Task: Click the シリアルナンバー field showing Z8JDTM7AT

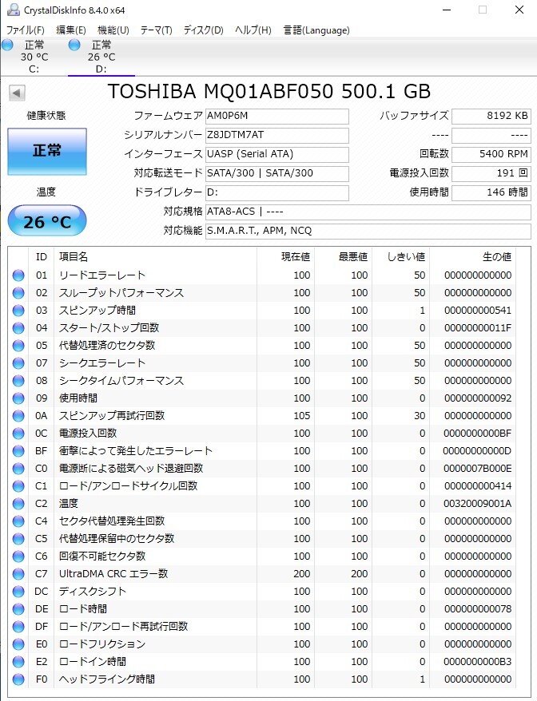Action: 276,135
